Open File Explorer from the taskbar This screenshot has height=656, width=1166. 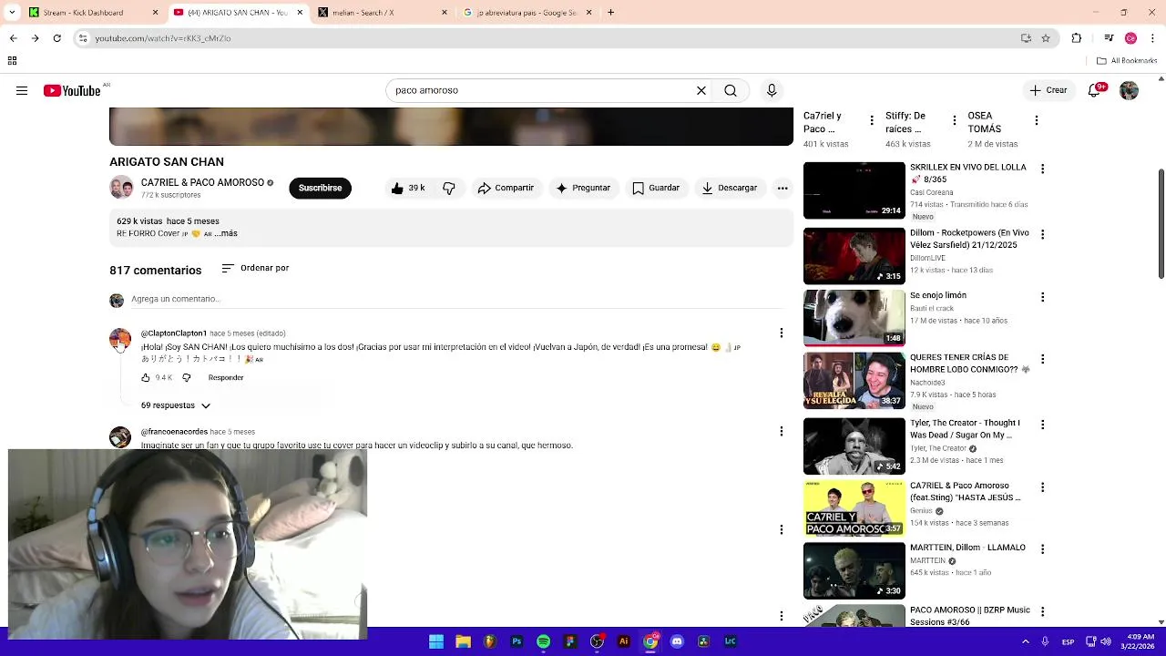(463, 641)
